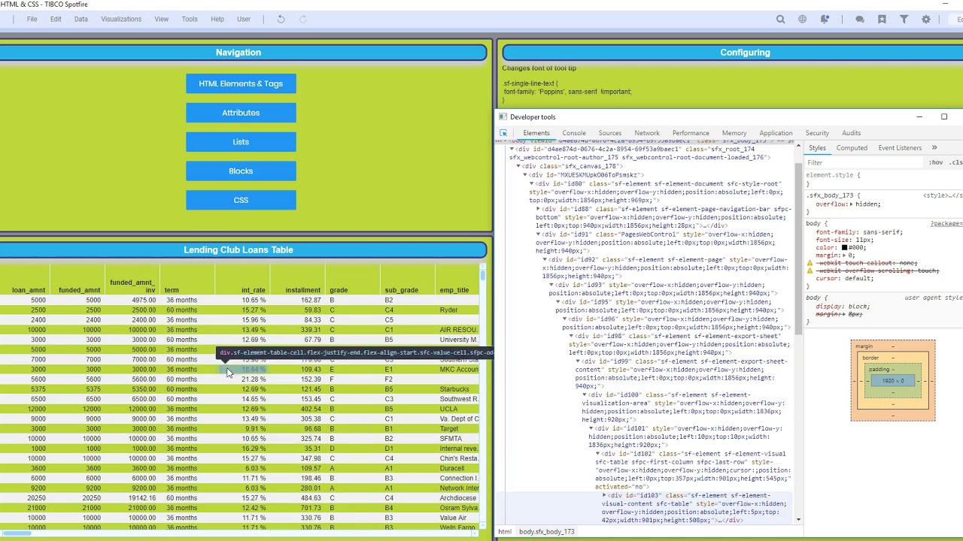Open the View menu
963x541 pixels.
point(161,20)
